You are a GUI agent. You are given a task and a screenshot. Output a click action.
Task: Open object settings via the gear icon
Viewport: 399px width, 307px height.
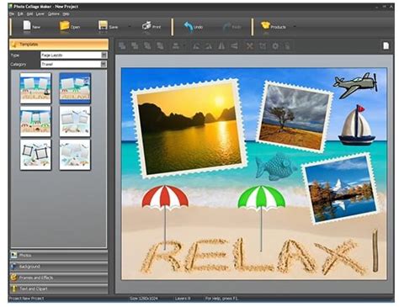[x=275, y=45]
